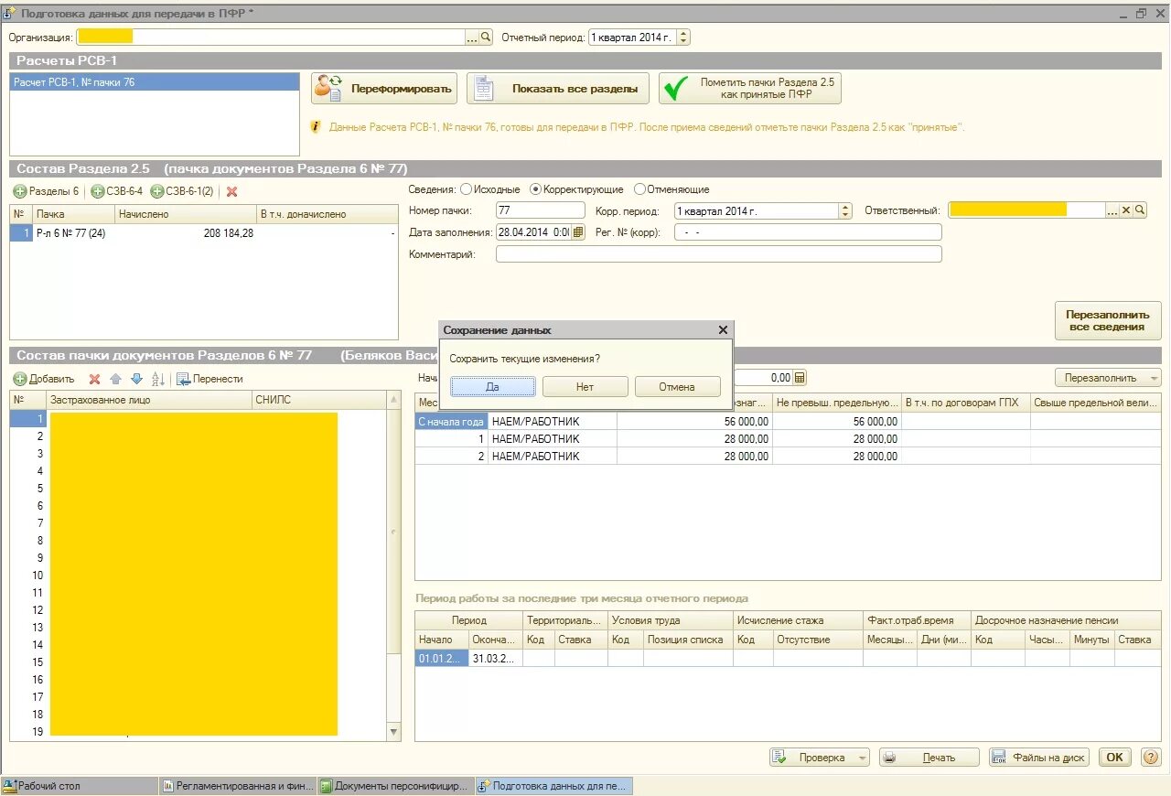Viewport: 1171px width, 796px height.
Task: Click the Рег. № (корр) field
Action: 808,232
